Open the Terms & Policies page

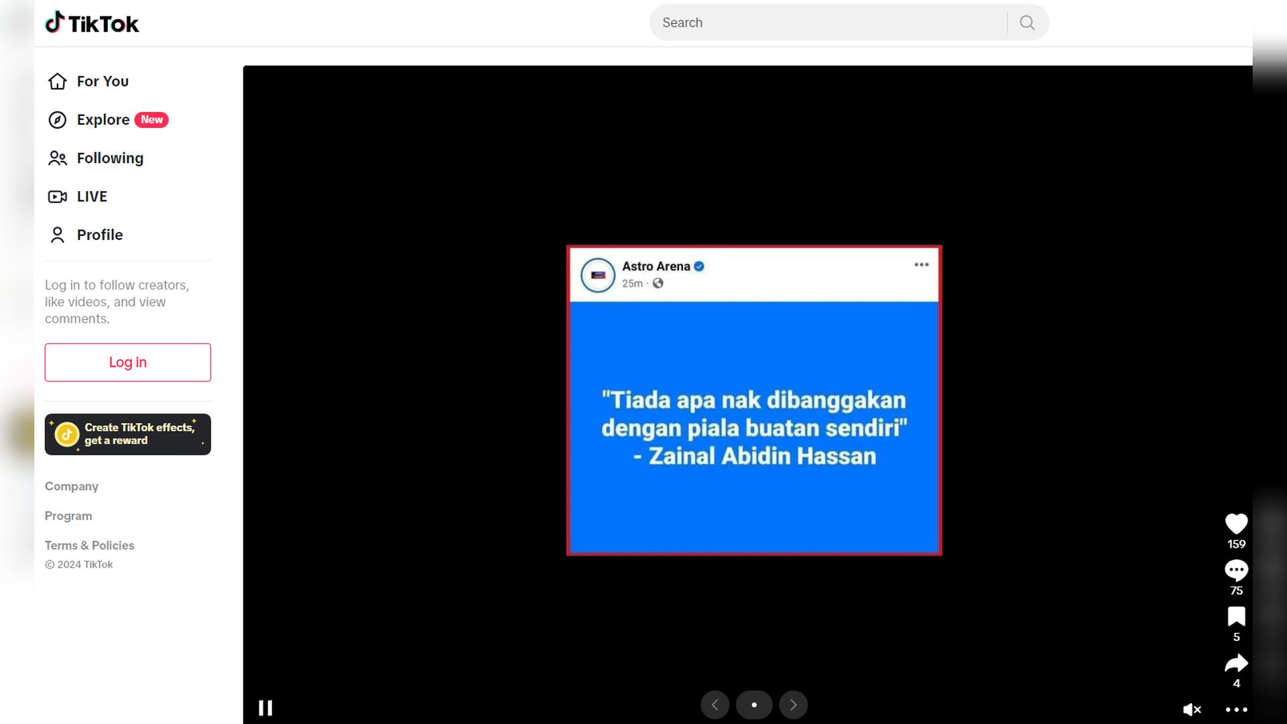(x=89, y=545)
